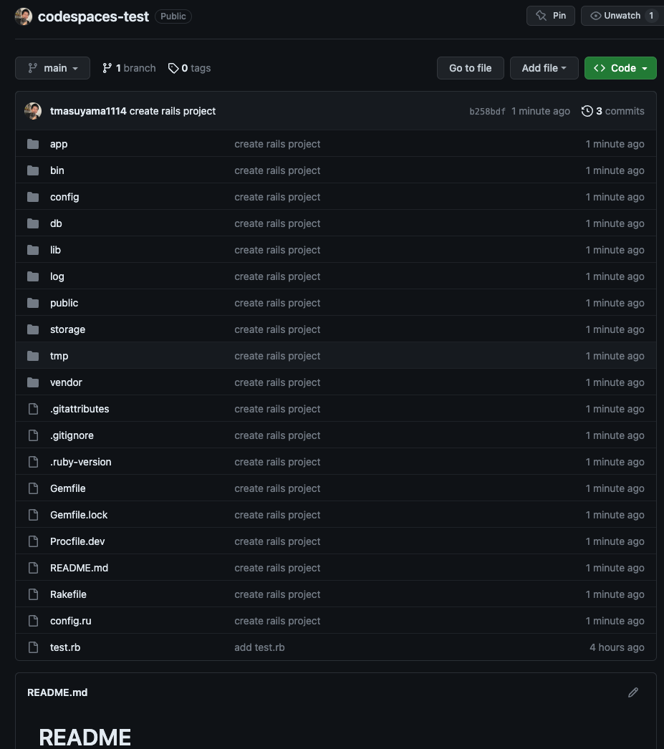Image resolution: width=664 pixels, height=749 pixels.
Task: Pin the codespaces-test repository
Action: tap(551, 16)
